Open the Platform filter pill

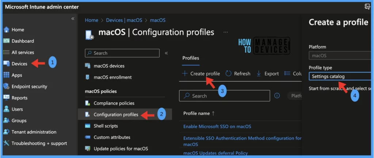coord(295,96)
